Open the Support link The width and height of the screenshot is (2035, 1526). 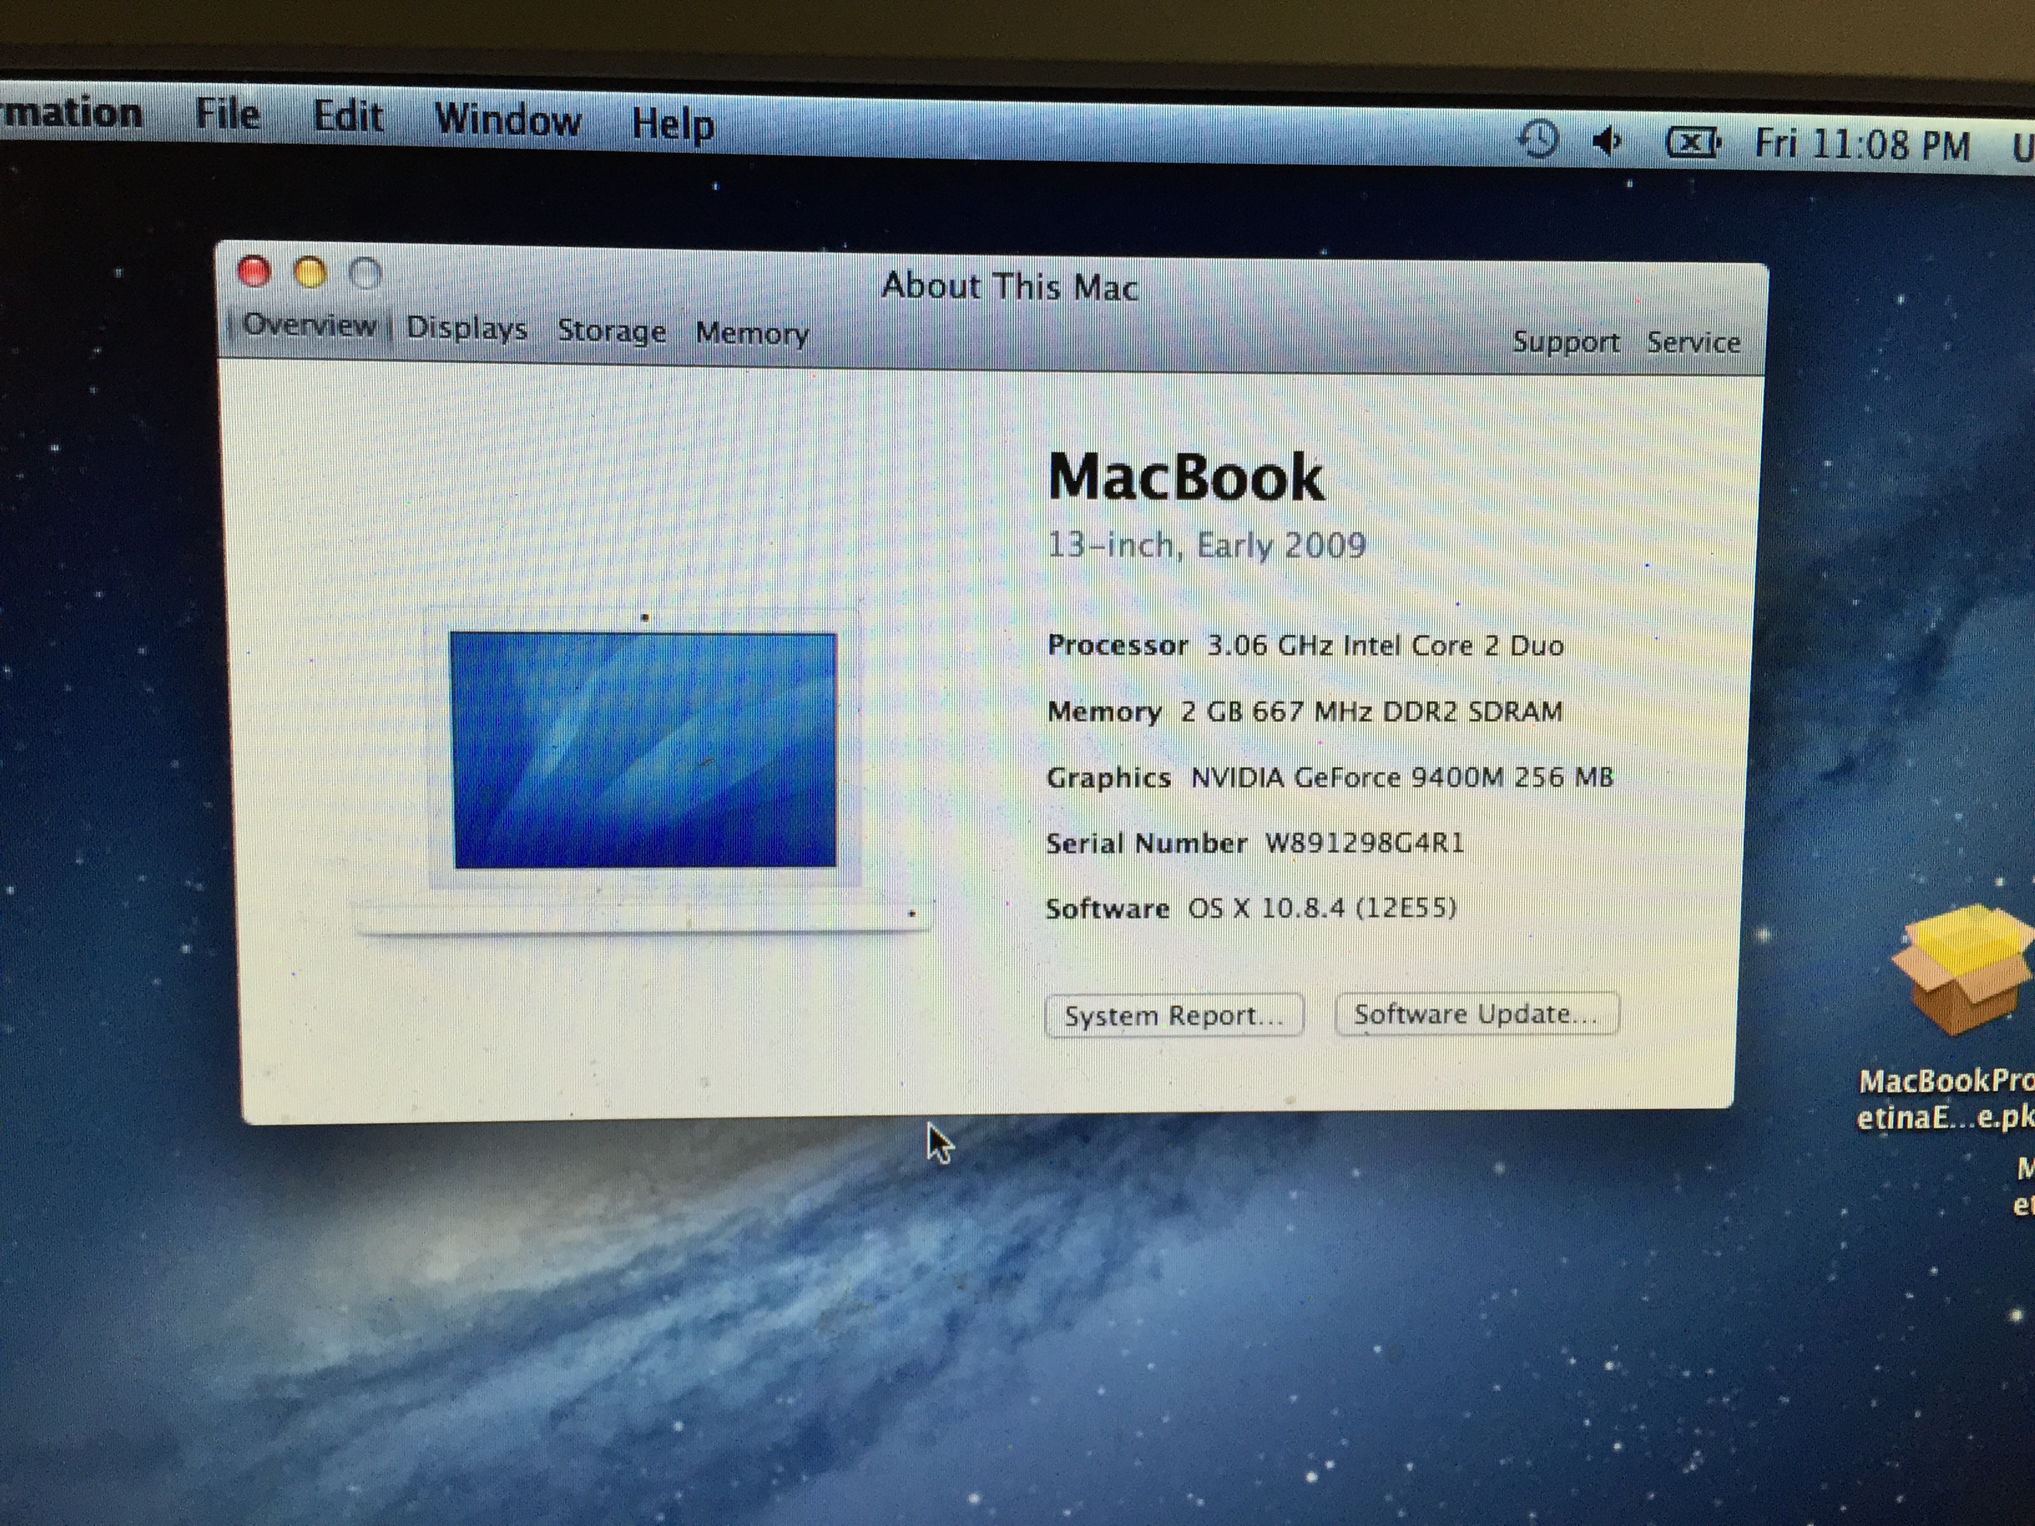click(1566, 341)
